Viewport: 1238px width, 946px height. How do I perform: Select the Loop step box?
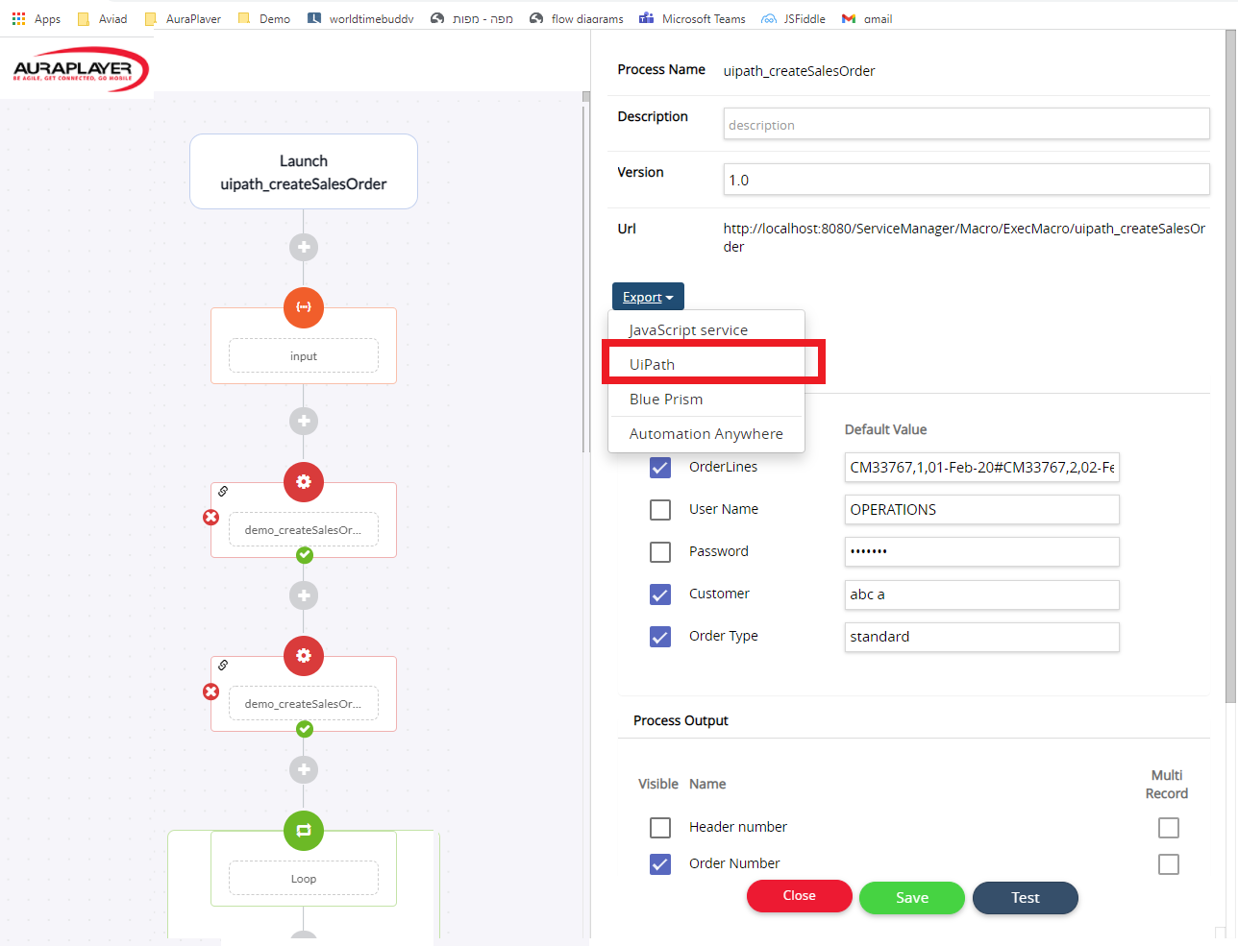click(x=304, y=878)
